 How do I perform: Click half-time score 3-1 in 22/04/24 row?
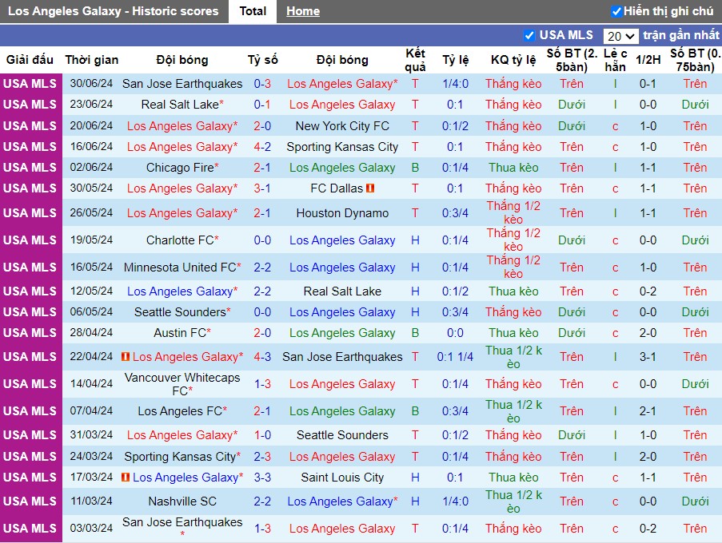(x=648, y=356)
